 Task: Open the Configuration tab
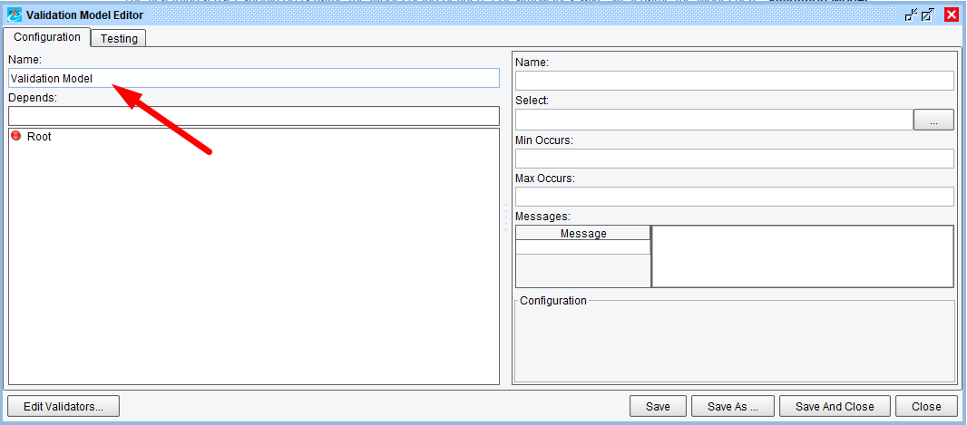(47, 37)
